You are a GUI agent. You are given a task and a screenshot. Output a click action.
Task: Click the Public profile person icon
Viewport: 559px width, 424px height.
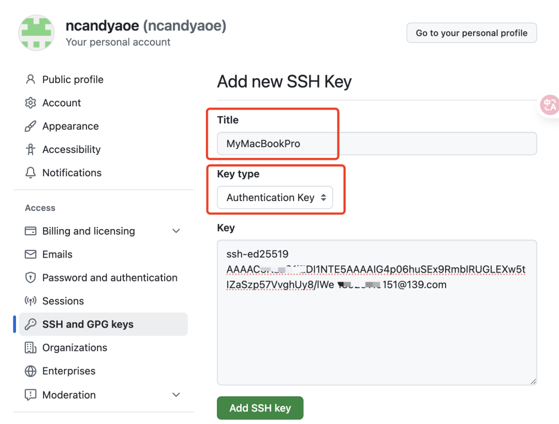(x=31, y=79)
